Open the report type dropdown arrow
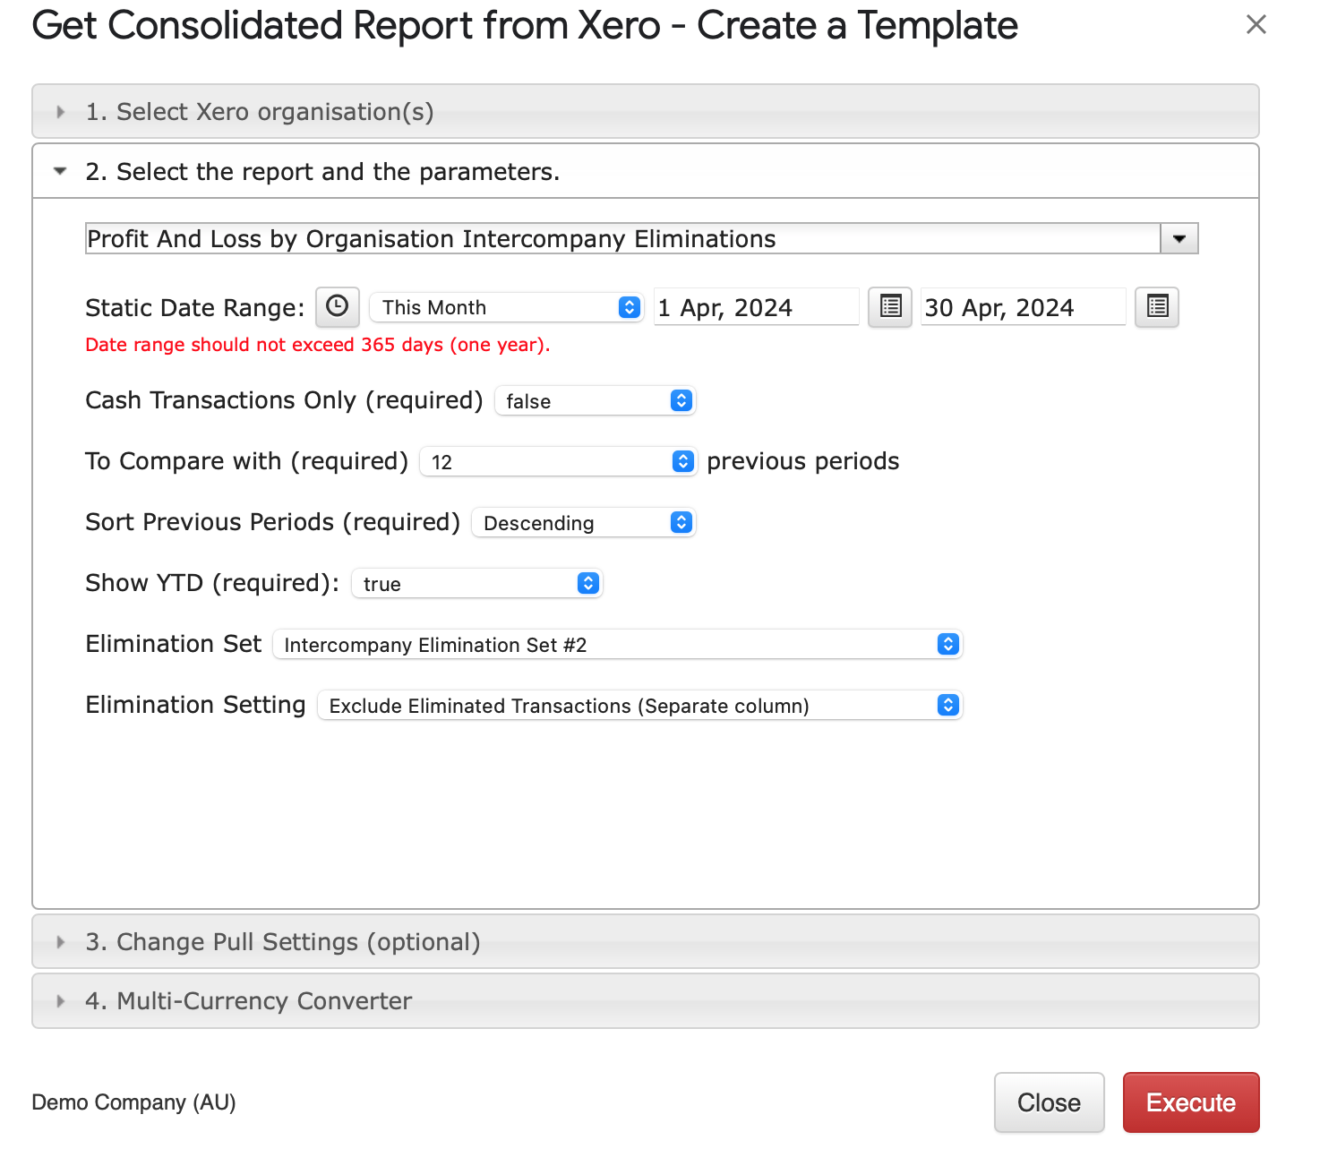This screenshot has width=1320, height=1166. pyautogui.click(x=1179, y=239)
